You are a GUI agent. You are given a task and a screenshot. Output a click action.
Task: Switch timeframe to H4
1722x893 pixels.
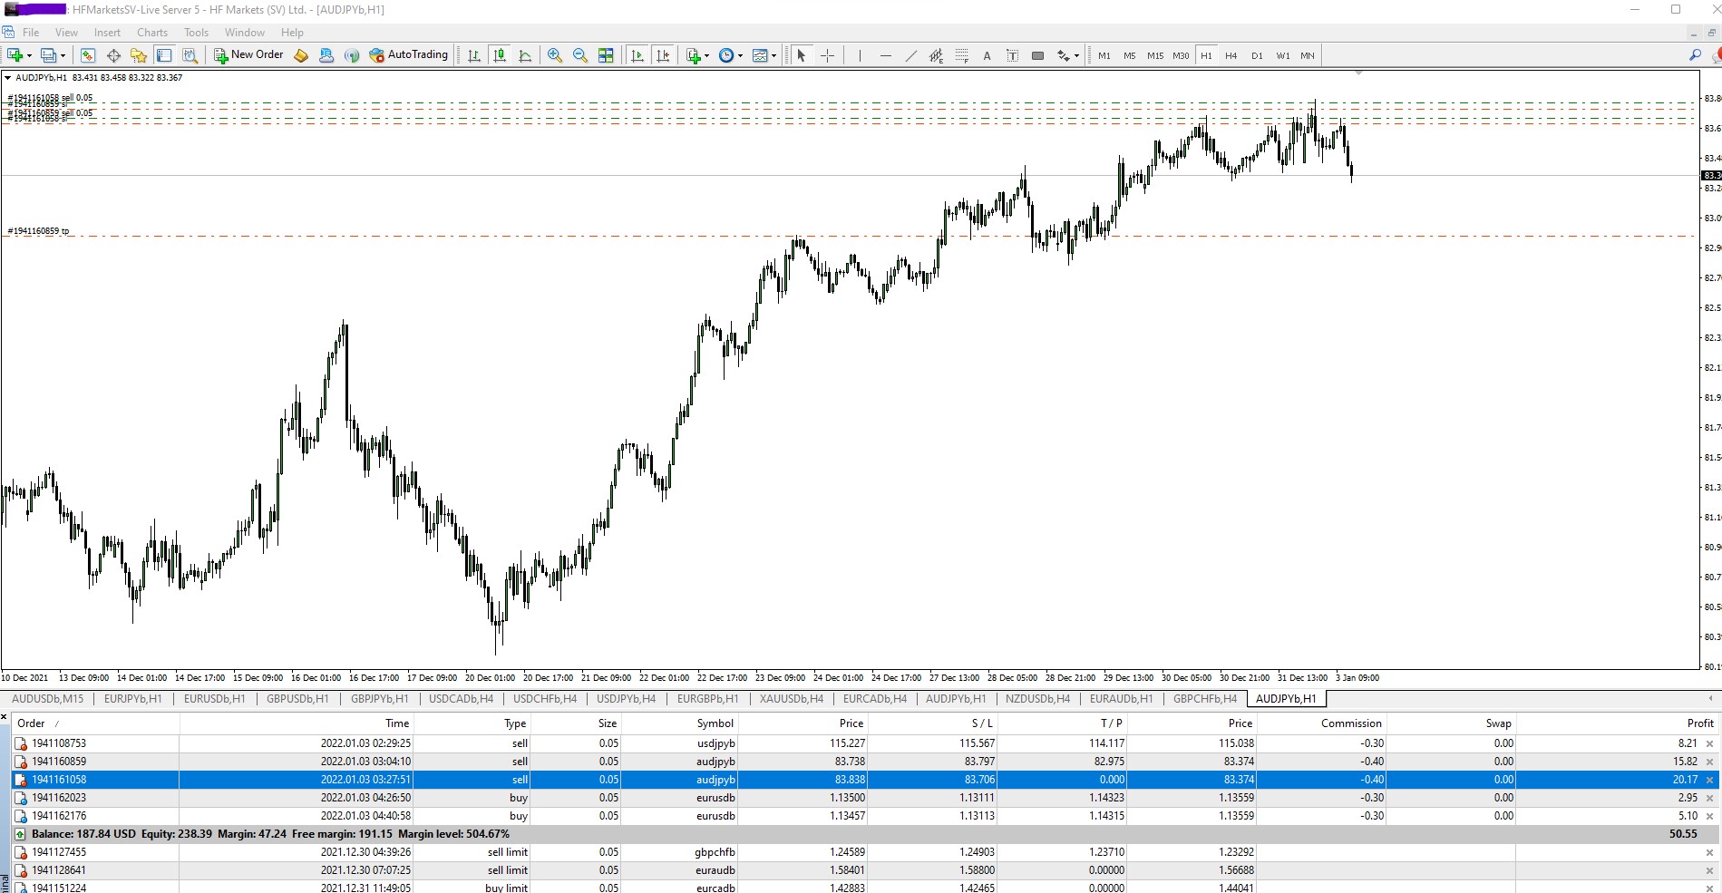tap(1231, 55)
